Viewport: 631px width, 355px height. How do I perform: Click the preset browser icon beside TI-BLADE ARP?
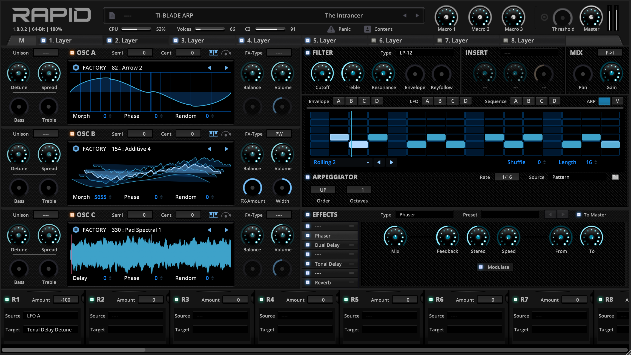(112, 16)
